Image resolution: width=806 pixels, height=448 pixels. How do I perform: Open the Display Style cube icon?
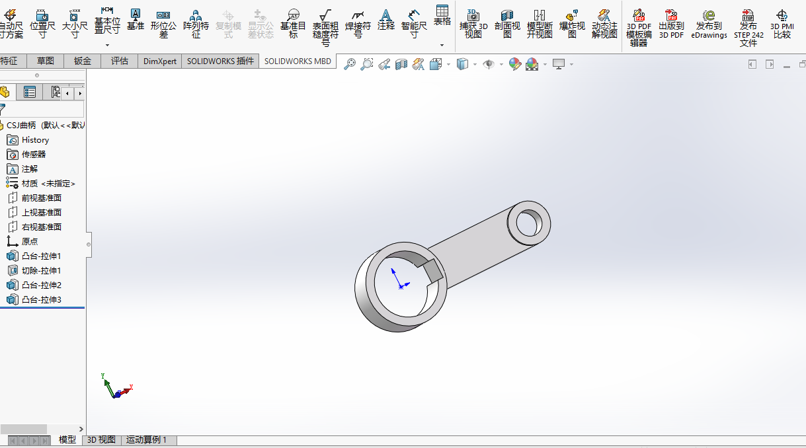click(x=463, y=64)
